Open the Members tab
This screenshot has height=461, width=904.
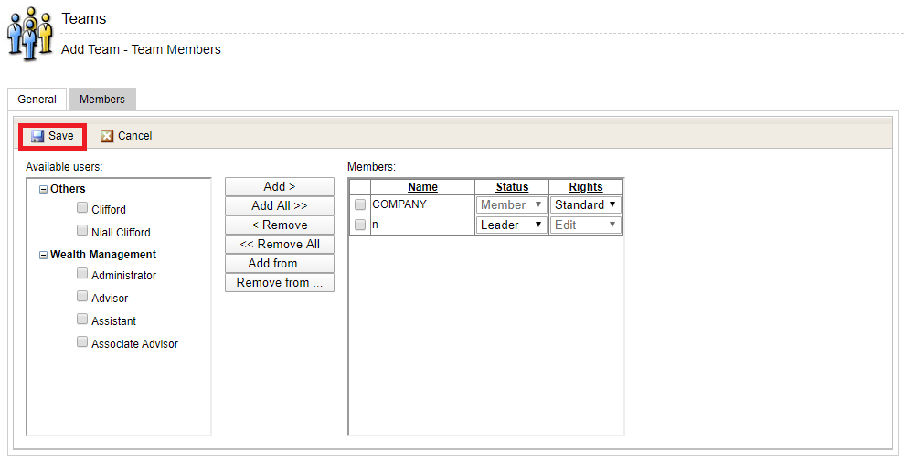(x=102, y=100)
